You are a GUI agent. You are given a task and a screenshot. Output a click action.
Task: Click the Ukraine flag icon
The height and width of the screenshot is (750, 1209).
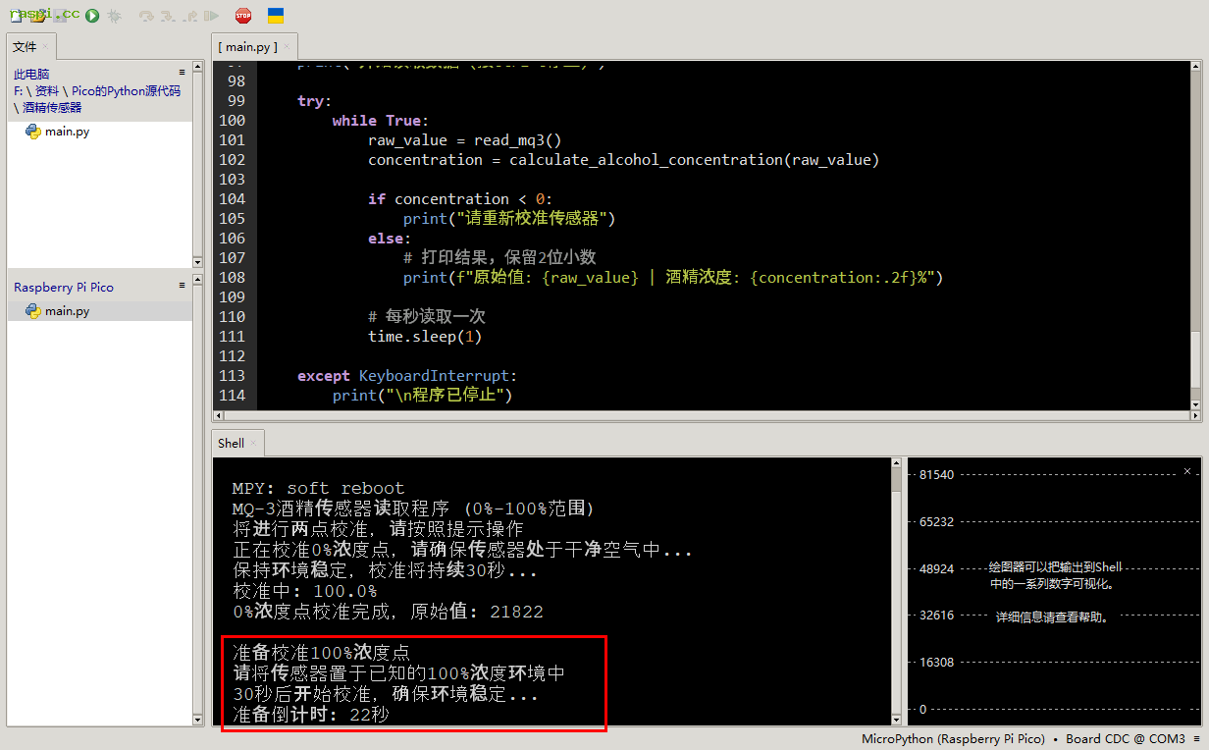point(276,16)
